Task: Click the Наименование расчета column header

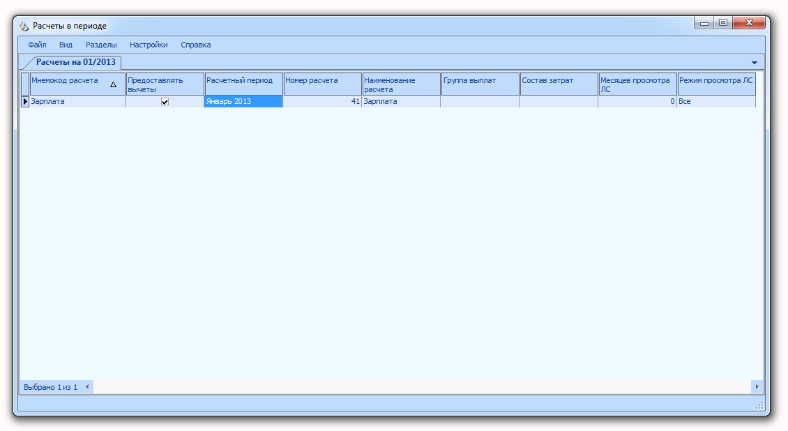Action: (x=401, y=84)
